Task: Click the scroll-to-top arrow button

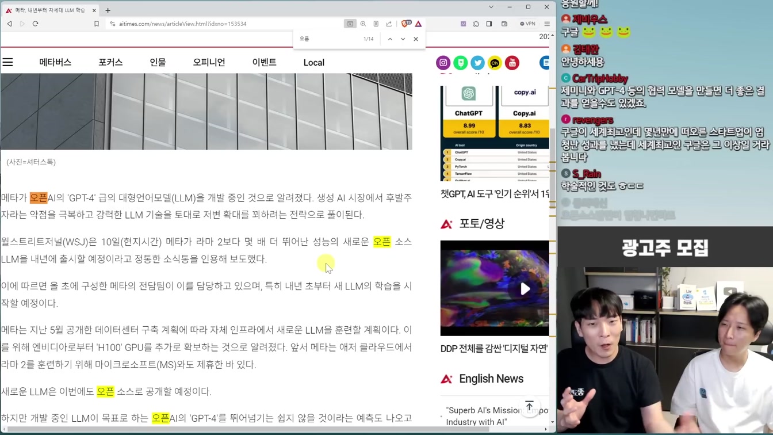Action: (x=529, y=406)
